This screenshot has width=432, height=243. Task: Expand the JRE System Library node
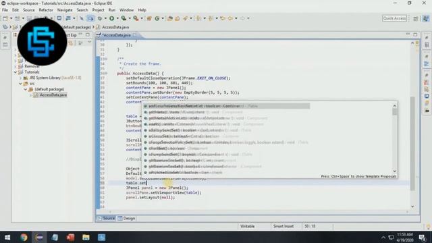coord(20,78)
